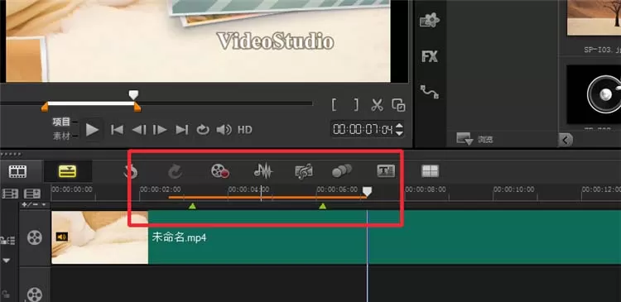Click the preview scrubber handle
This screenshot has width=621, height=302.
(x=134, y=94)
